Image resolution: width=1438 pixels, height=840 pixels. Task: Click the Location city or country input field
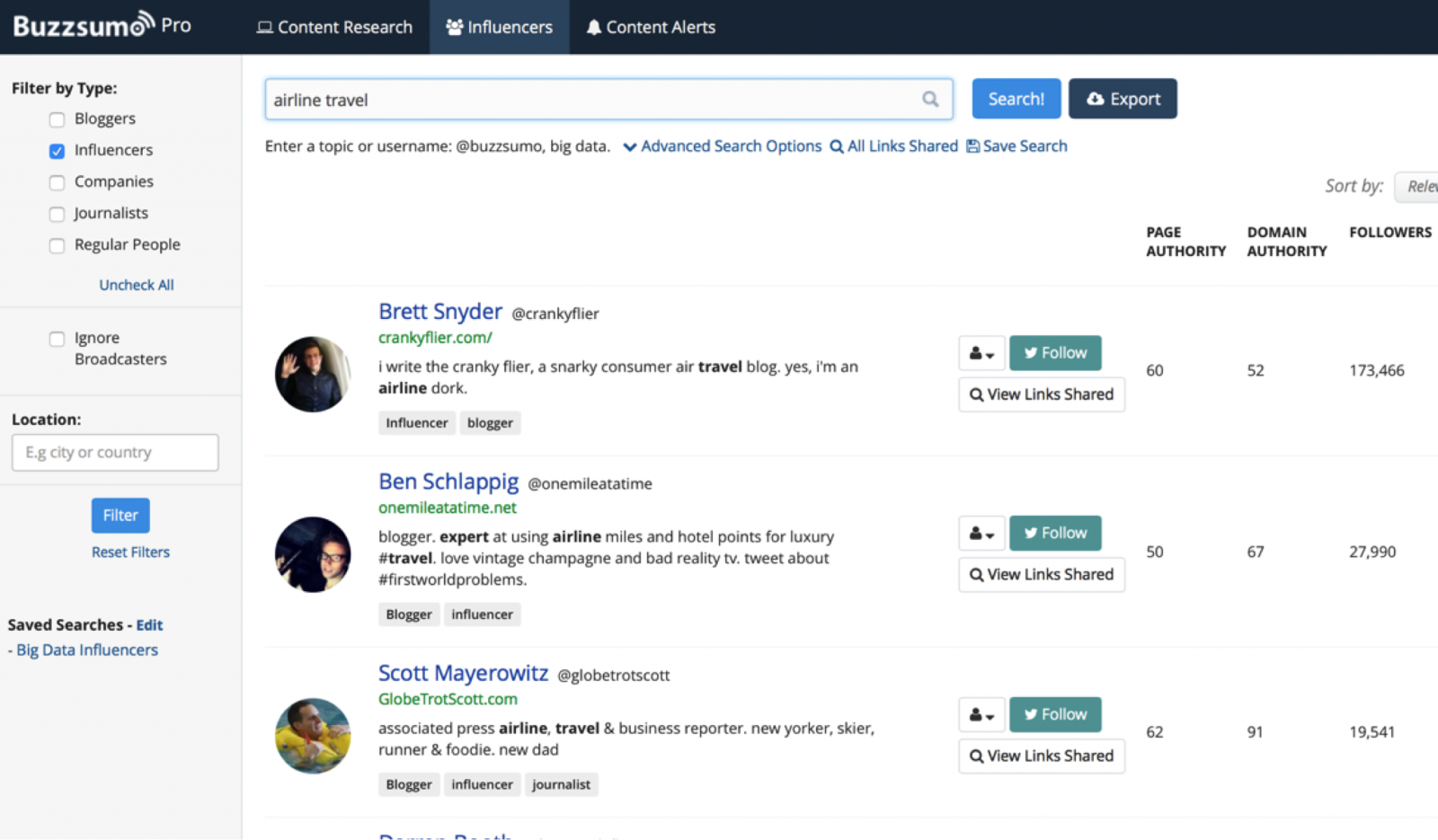pos(114,452)
